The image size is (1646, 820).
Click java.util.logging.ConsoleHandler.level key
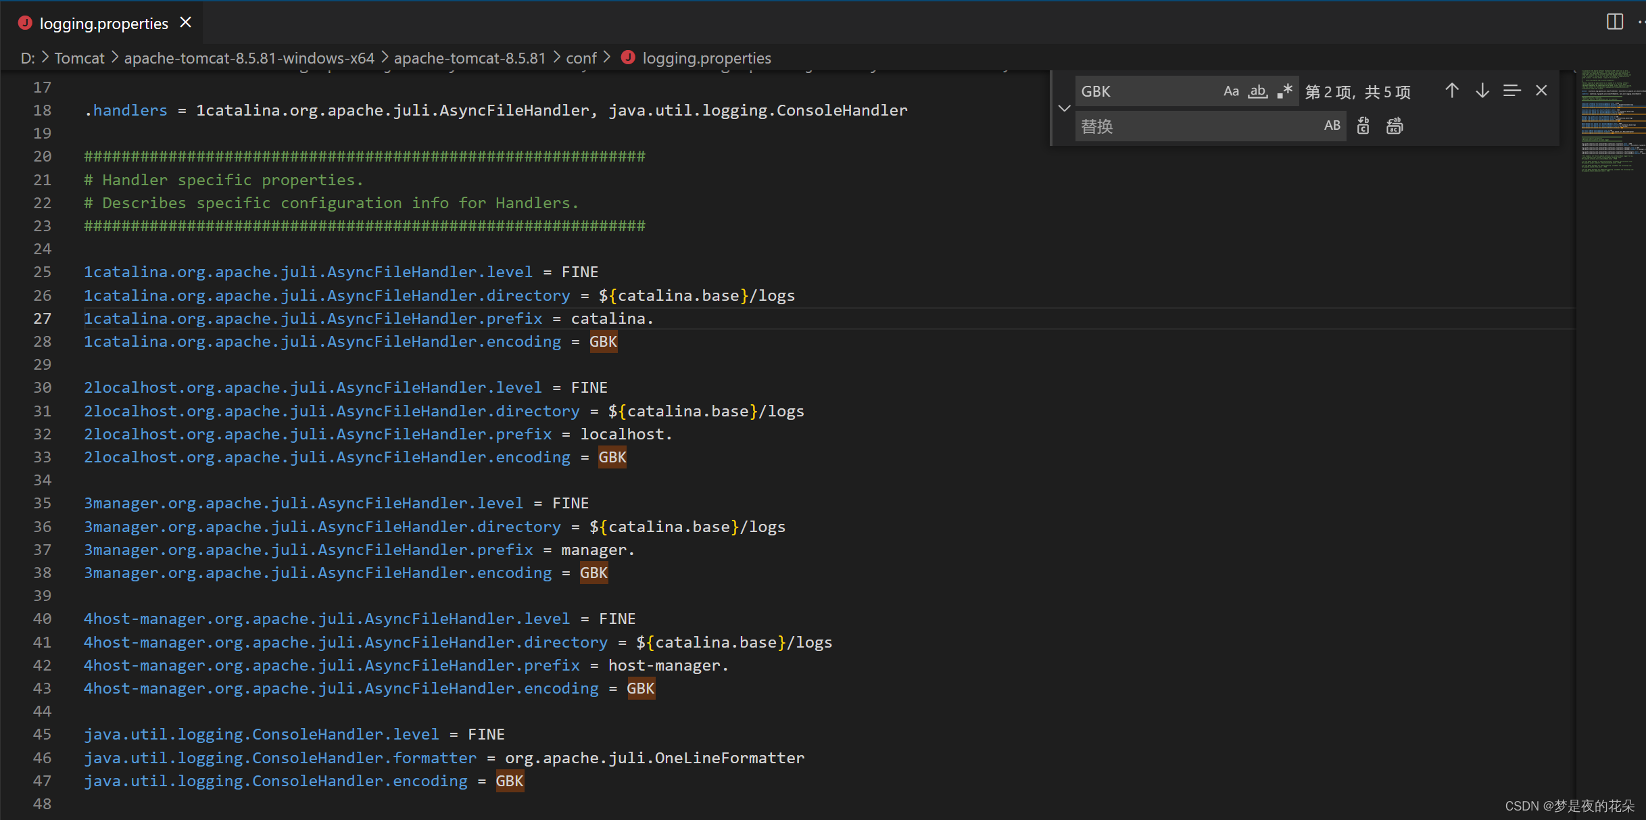point(262,734)
